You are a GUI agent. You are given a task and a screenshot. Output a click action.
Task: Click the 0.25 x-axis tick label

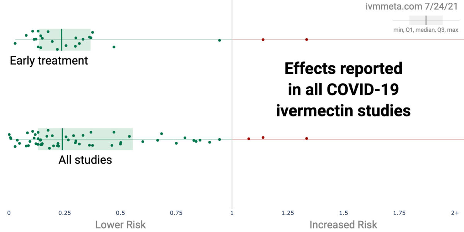(65, 213)
